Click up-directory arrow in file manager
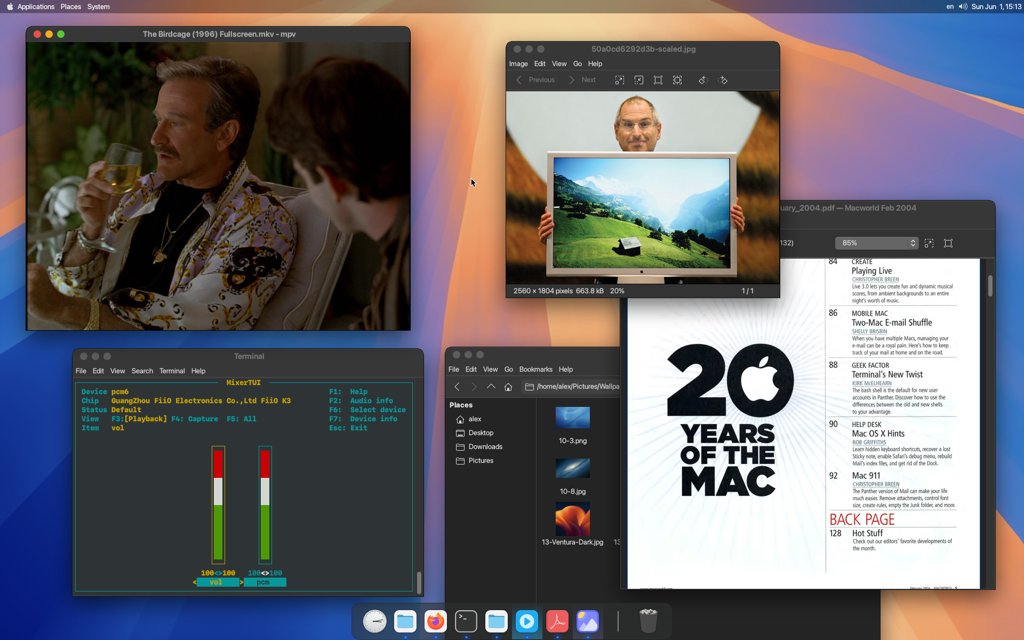The height and width of the screenshot is (640, 1024). [x=491, y=387]
